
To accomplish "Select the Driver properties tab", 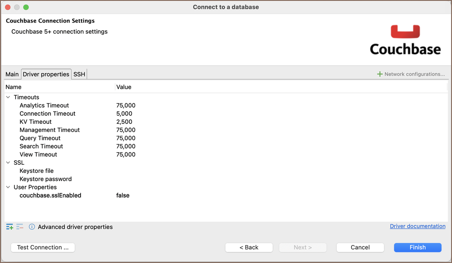I will pos(46,74).
